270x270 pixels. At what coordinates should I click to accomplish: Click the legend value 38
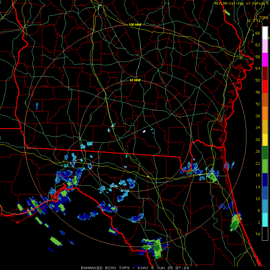[258, 116]
